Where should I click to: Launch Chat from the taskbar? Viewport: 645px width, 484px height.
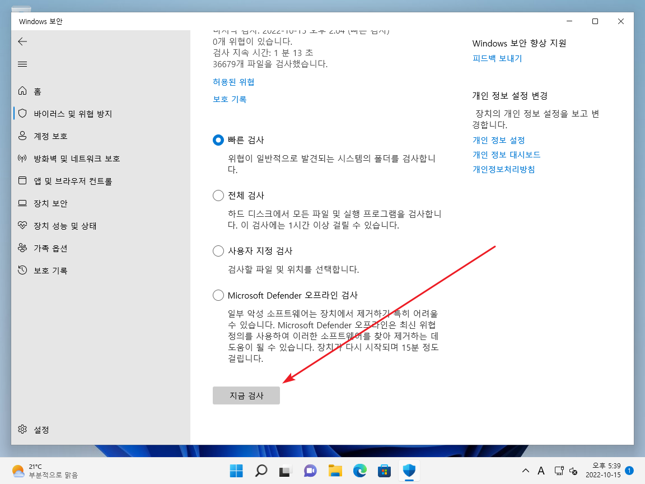coord(310,471)
